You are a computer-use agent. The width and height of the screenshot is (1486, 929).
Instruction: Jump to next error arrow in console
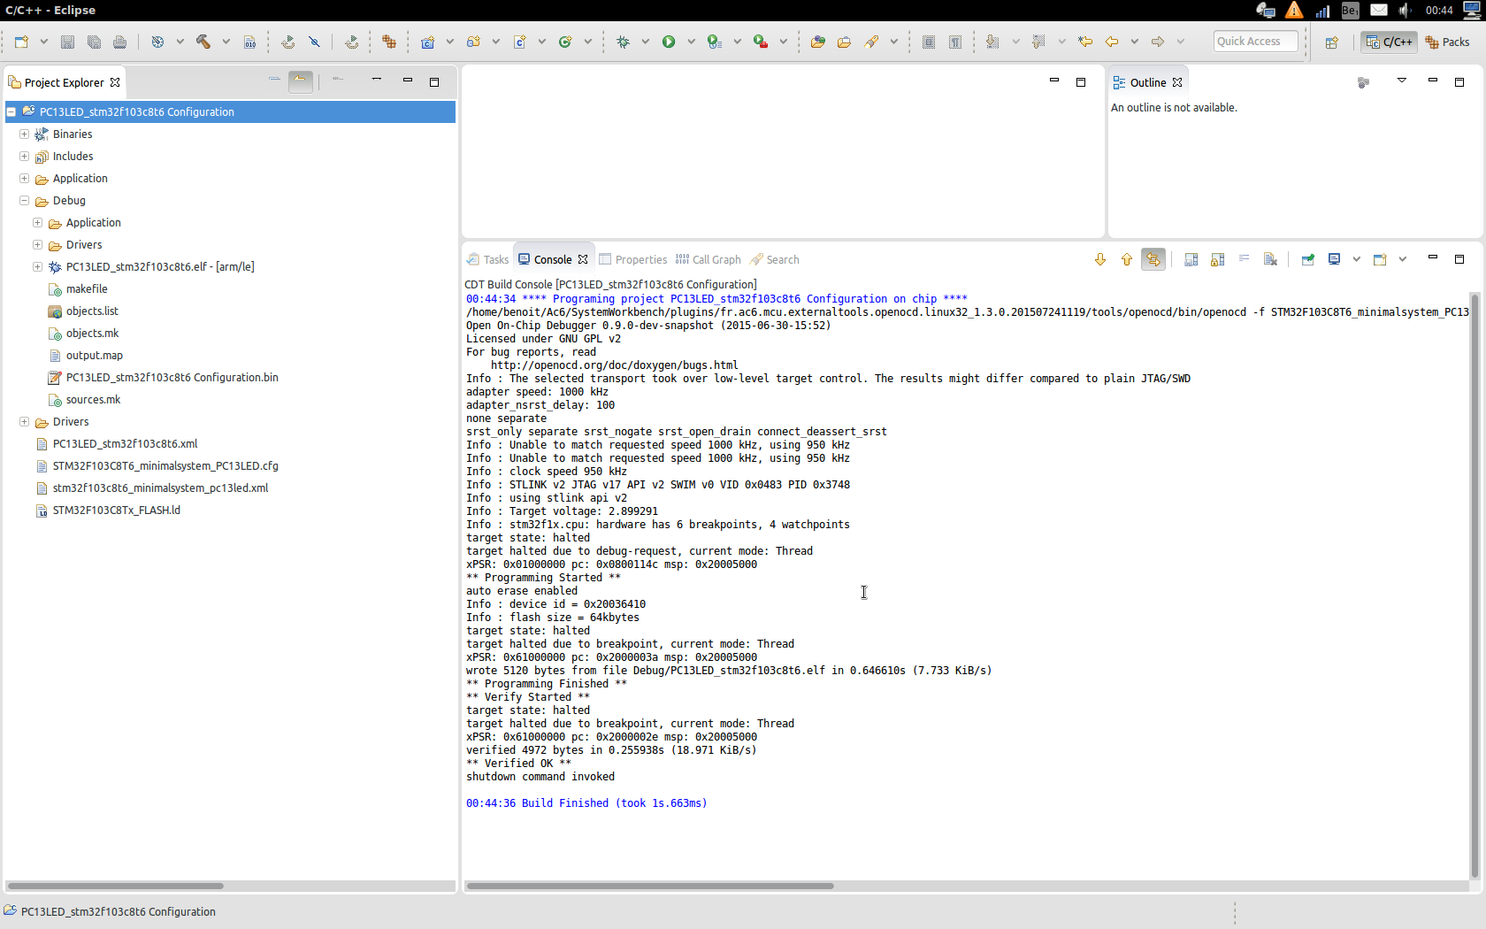point(1100,259)
